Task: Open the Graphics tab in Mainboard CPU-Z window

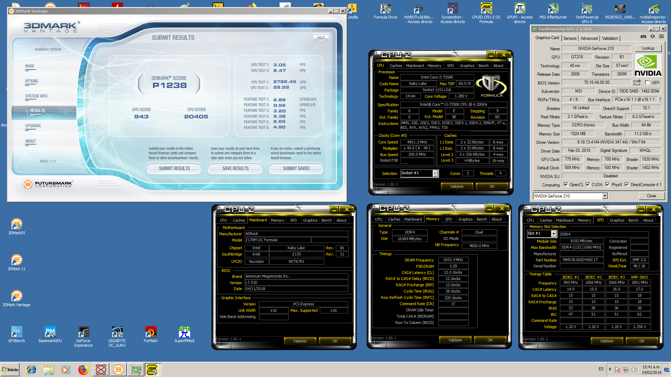Action: 310,220
